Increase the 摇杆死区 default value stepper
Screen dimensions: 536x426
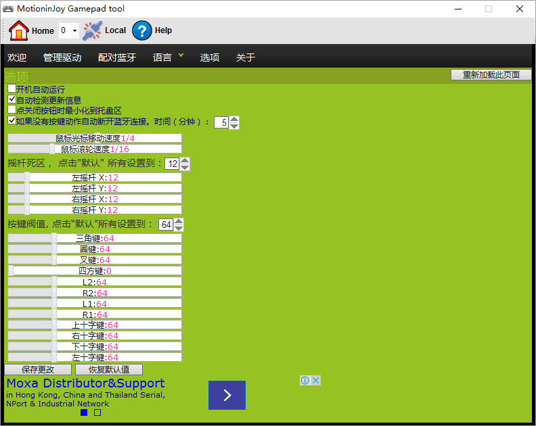[x=185, y=161]
